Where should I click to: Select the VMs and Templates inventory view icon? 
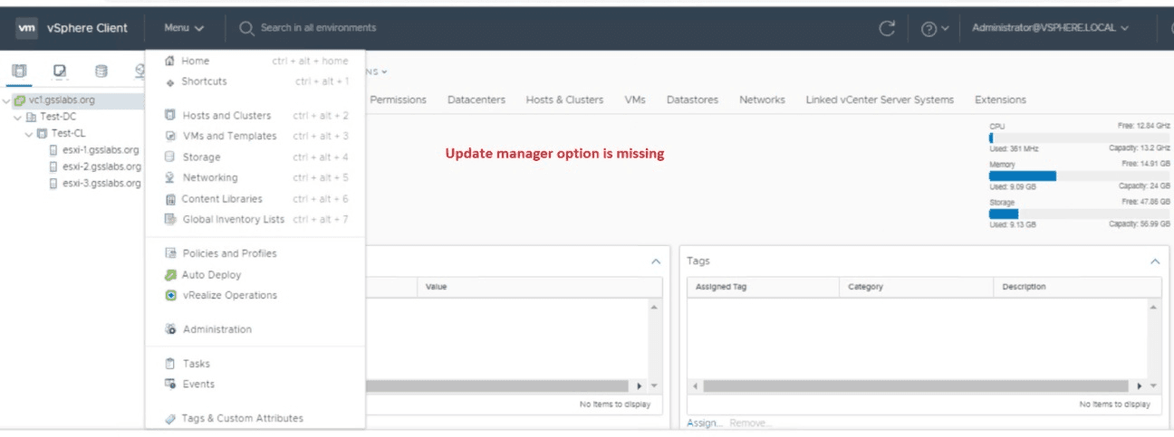pos(60,71)
